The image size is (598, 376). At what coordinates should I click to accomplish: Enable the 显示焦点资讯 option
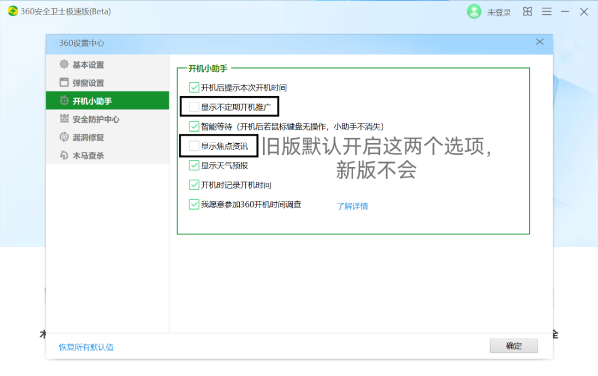click(x=193, y=145)
